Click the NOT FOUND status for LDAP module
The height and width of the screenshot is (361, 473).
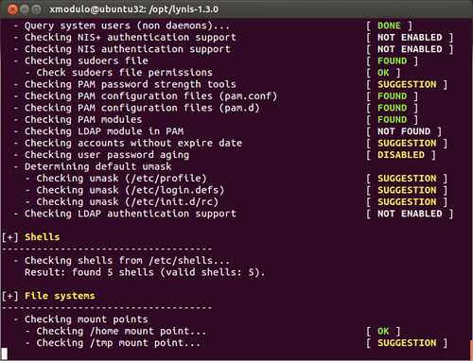coord(404,131)
